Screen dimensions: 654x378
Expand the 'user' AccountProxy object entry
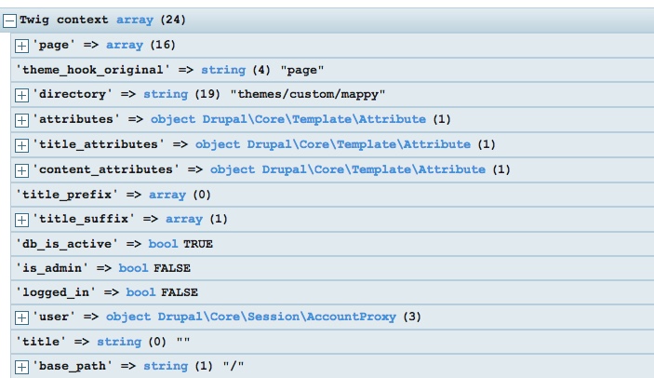21,317
